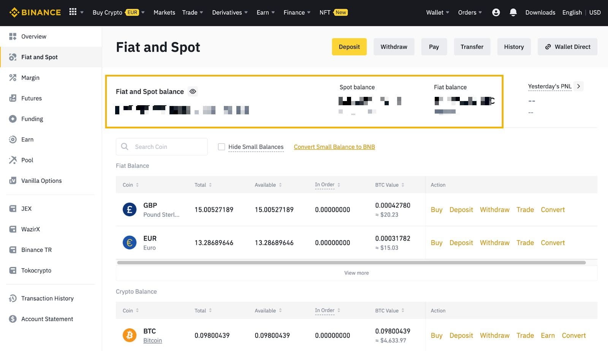Enable Hide Small Balances checkbox

coord(222,147)
